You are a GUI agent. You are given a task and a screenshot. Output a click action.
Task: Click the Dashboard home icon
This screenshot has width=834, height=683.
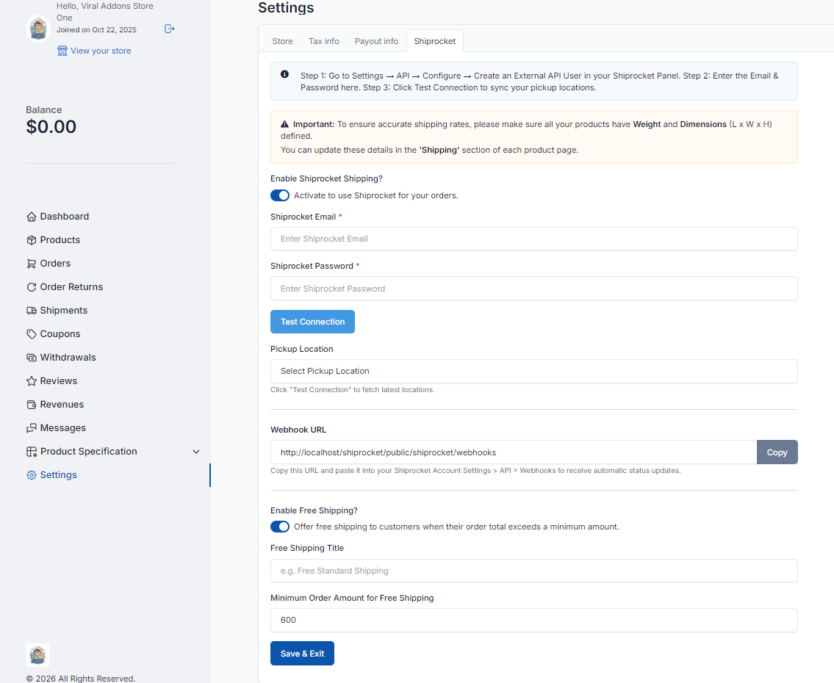coord(32,217)
